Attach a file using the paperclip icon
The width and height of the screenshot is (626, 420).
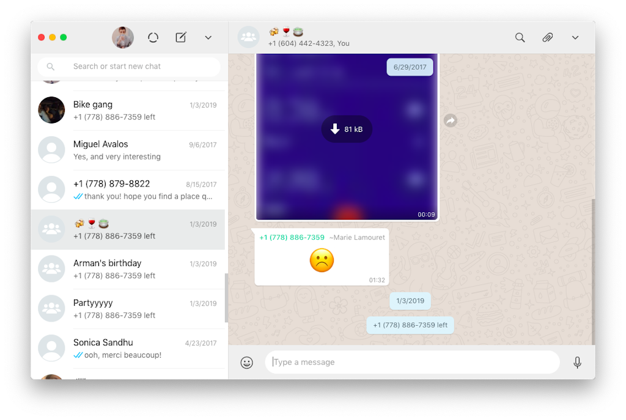click(547, 37)
